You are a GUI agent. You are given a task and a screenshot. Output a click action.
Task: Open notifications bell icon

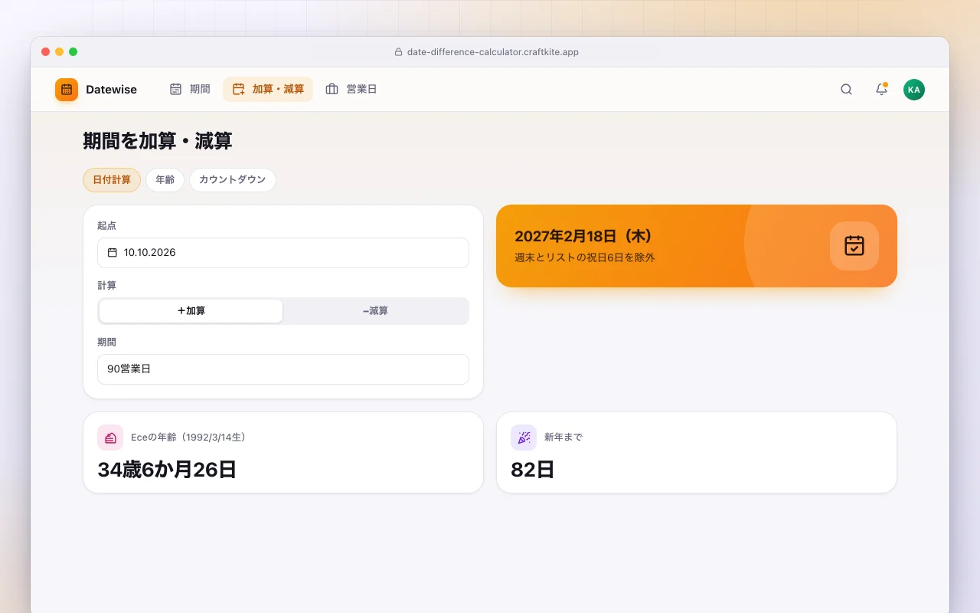point(881,90)
